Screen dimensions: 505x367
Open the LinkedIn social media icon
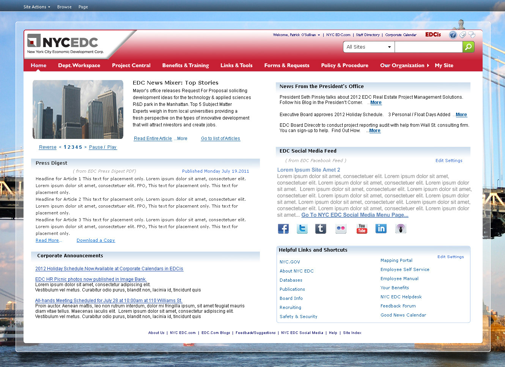[x=381, y=228]
